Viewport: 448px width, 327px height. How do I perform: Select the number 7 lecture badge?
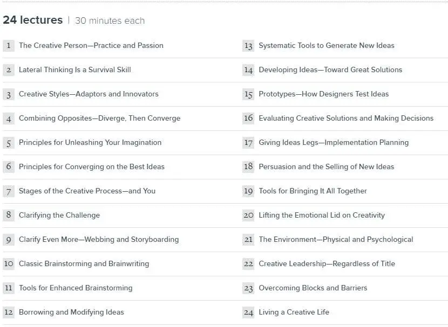point(9,191)
